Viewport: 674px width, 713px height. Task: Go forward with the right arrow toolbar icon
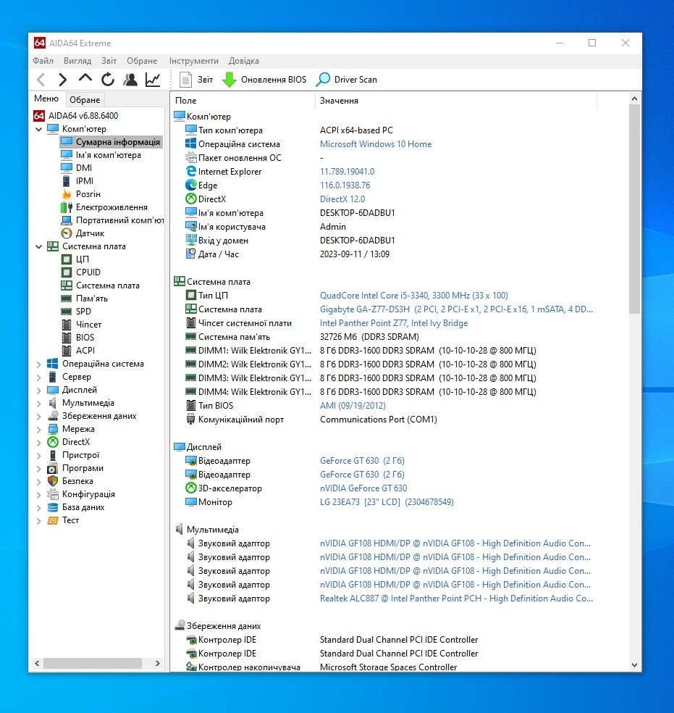click(63, 80)
